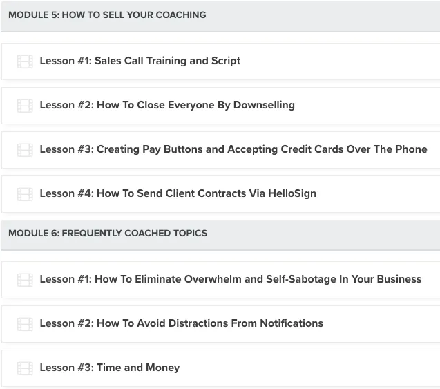Open lesson How To Close Everyone By Downselling

tap(166, 105)
